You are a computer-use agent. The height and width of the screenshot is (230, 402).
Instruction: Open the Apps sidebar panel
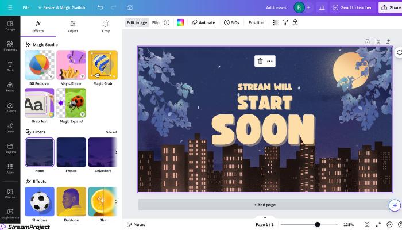pos(10,168)
